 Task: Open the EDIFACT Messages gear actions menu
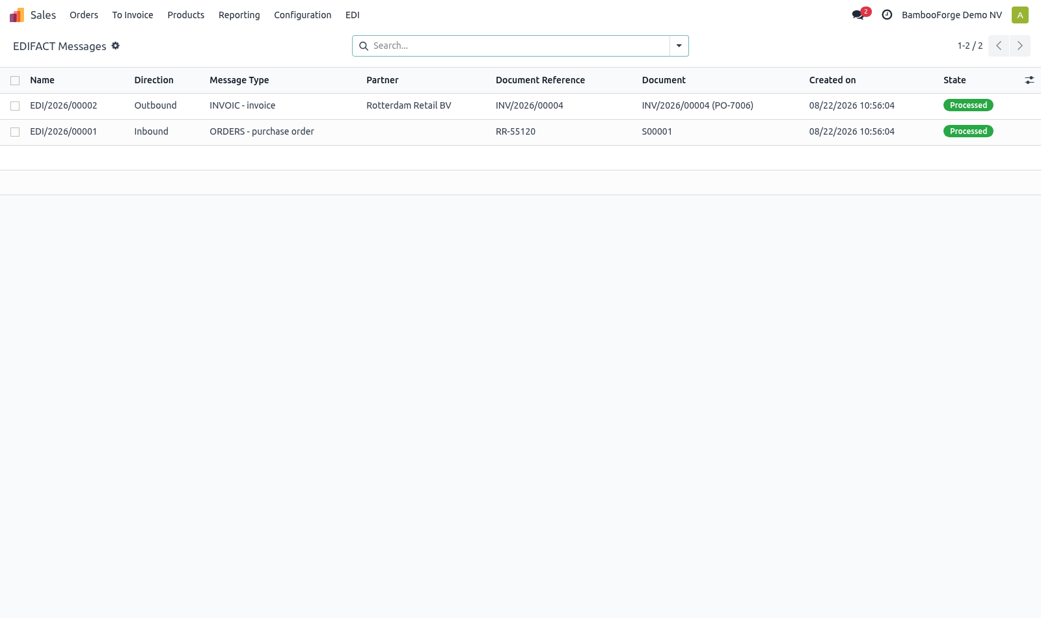point(116,46)
